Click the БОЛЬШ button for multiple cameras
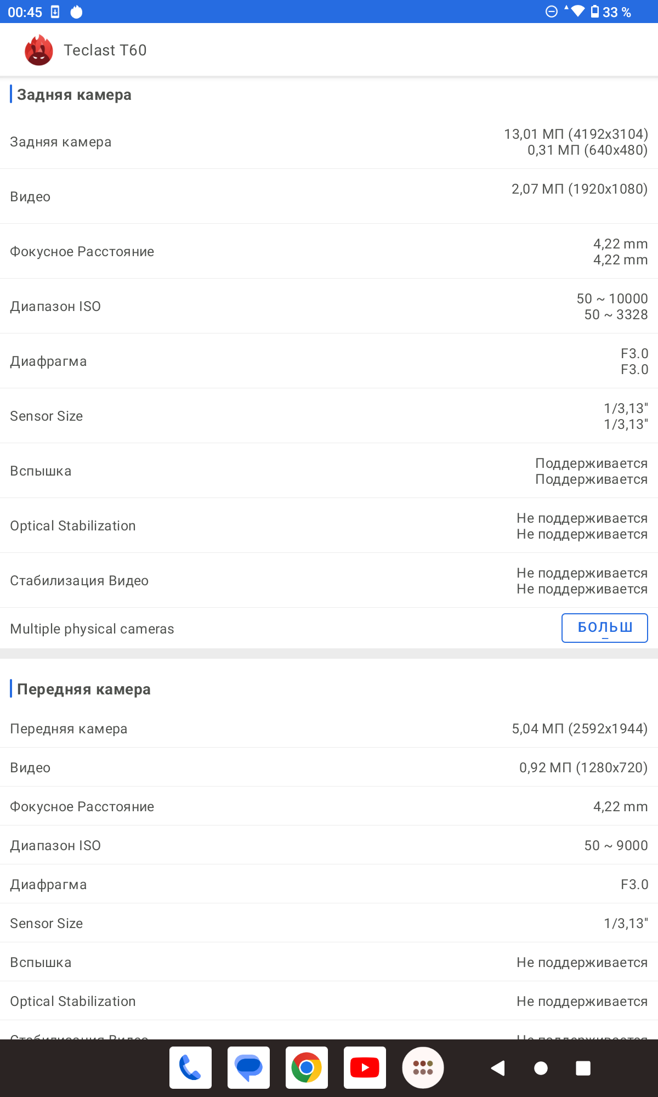This screenshot has height=1097, width=658. tap(604, 627)
